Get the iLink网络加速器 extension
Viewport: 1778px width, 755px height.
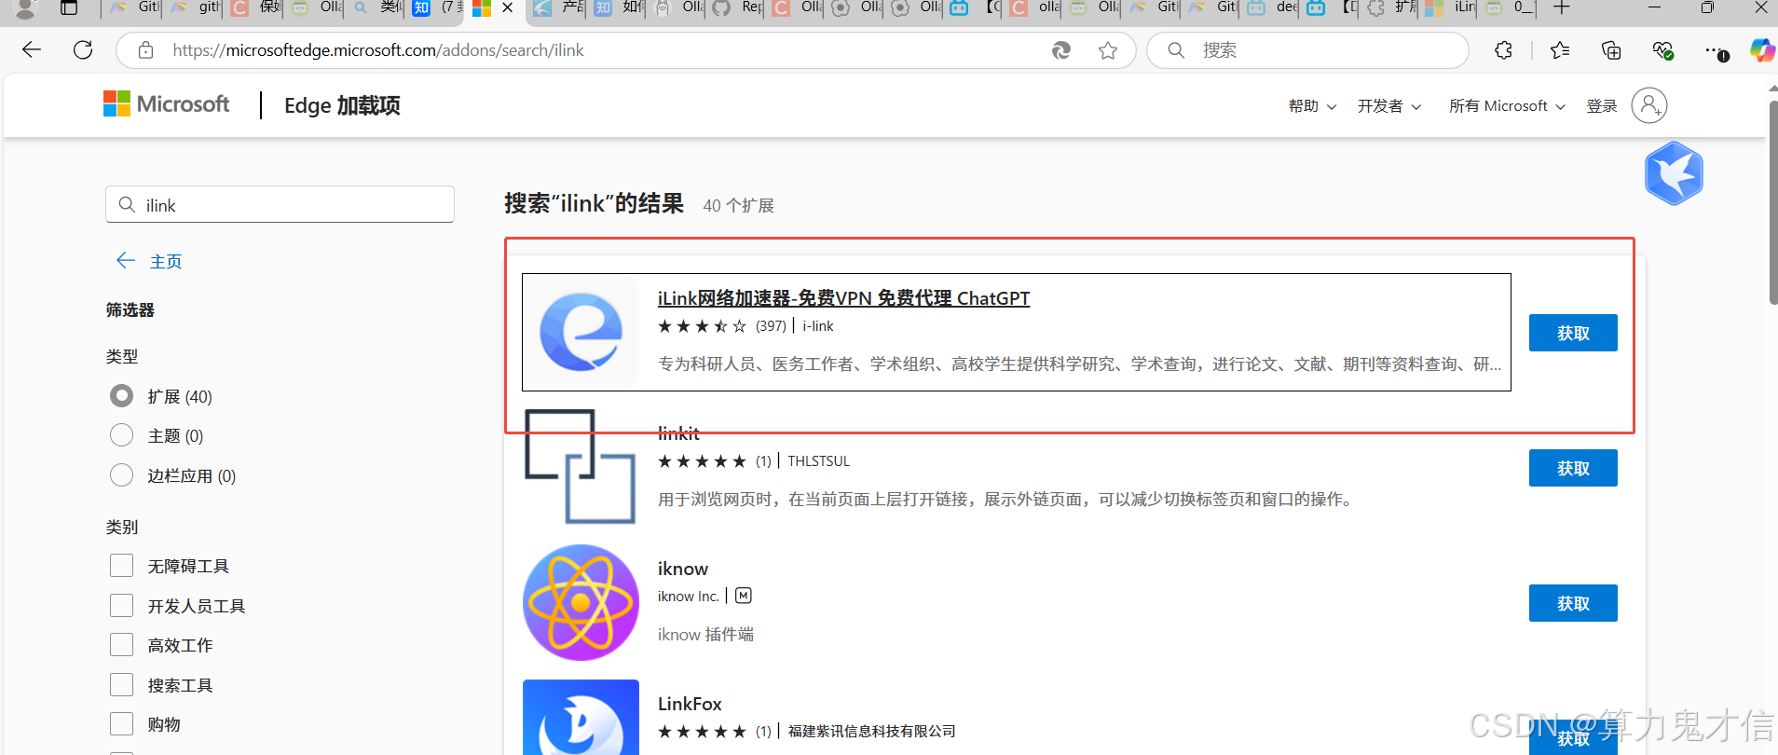pos(1573,333)
